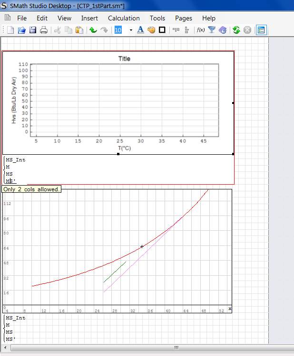Image resolution: width=294 pixels, height=356 pixels.
Task: Expand the font size dropdown arrow
Action: pos(131,30)
